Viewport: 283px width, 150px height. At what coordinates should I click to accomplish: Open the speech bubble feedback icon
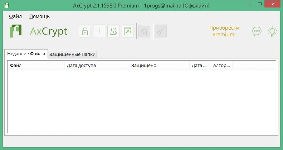coord(257,31)
